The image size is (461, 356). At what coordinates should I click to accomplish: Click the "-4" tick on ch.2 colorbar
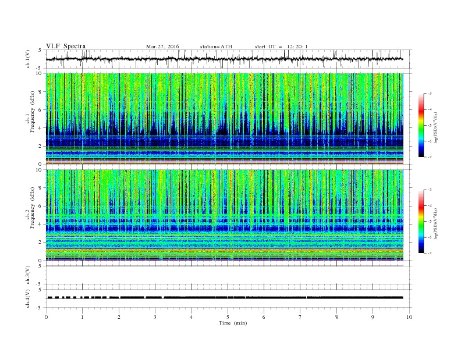[x=429, y=206]
